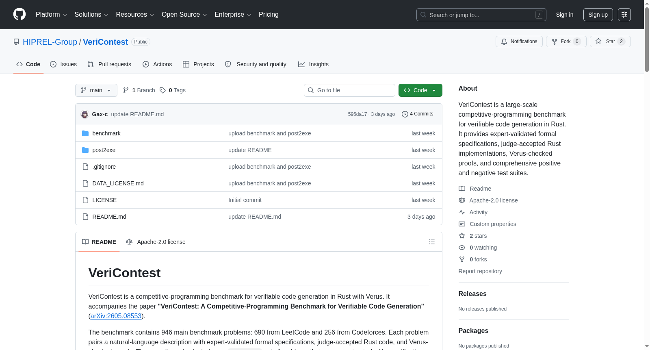Screen dimensions: 650x350
Task: Open 'update README' commit for post2exe
Action: pos(250,150)
